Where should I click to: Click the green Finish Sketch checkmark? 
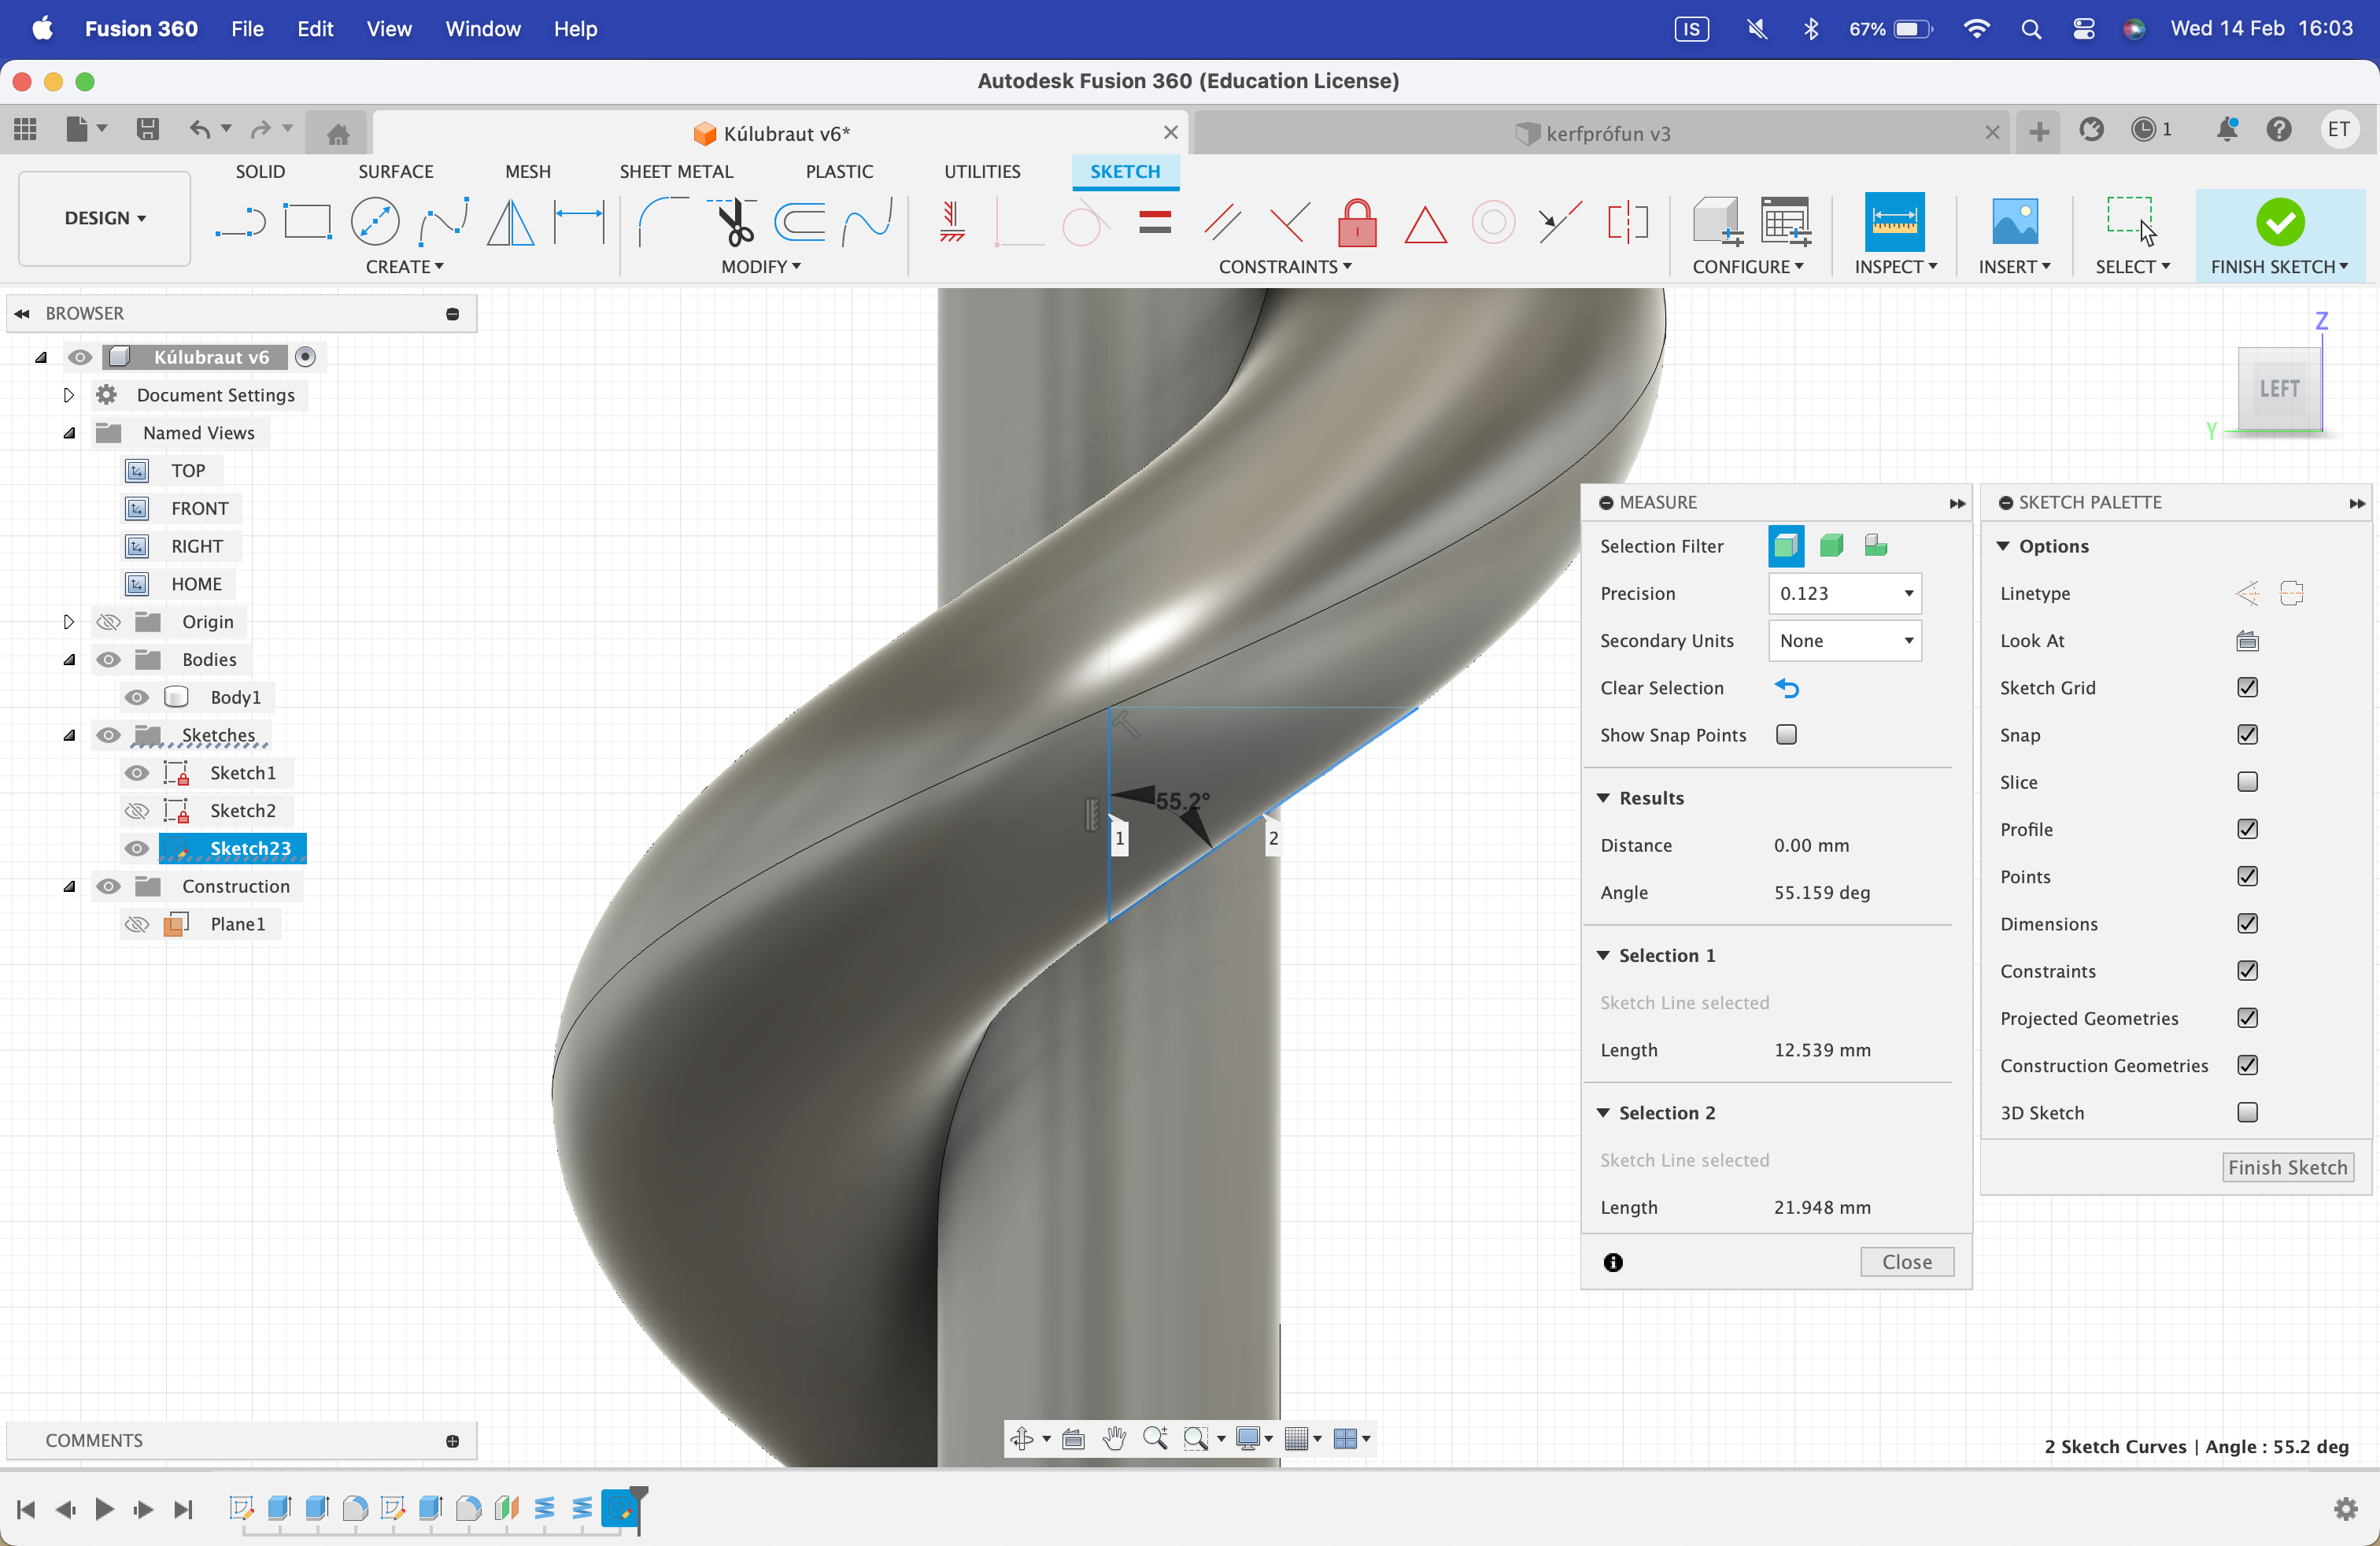click(x=2280, y=221)
